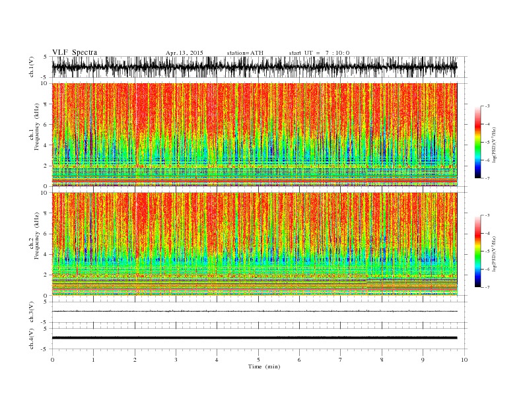Click time axis tick label "3"
Screen dimensions: 523x404
tap(176, 360)
